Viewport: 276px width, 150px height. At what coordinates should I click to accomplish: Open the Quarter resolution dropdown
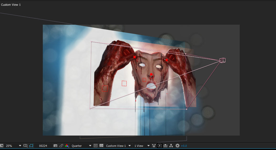click(81, 146)
